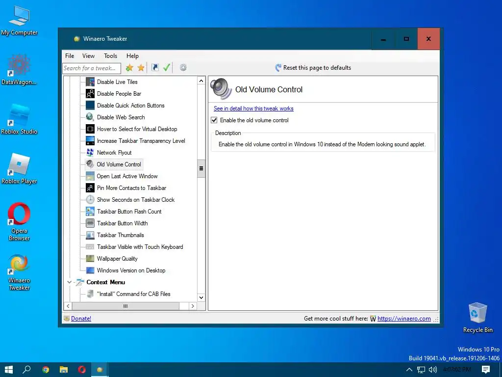Uncheck Enable the old volume control

214,120
